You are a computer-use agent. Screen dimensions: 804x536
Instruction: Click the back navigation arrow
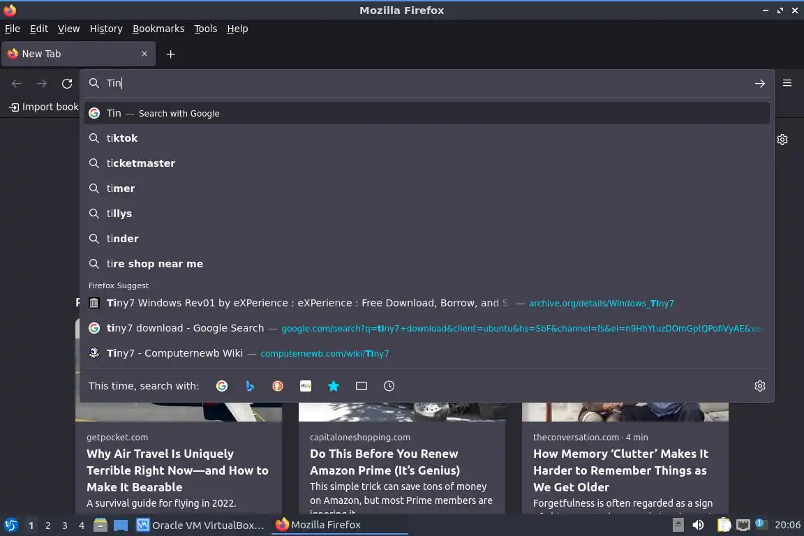tap(17, 83)
